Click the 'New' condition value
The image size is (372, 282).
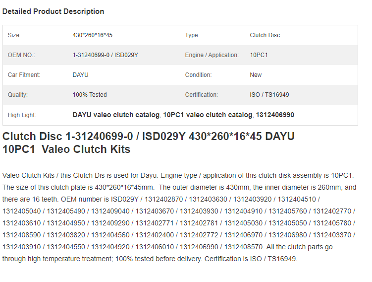tap(256, 75)
